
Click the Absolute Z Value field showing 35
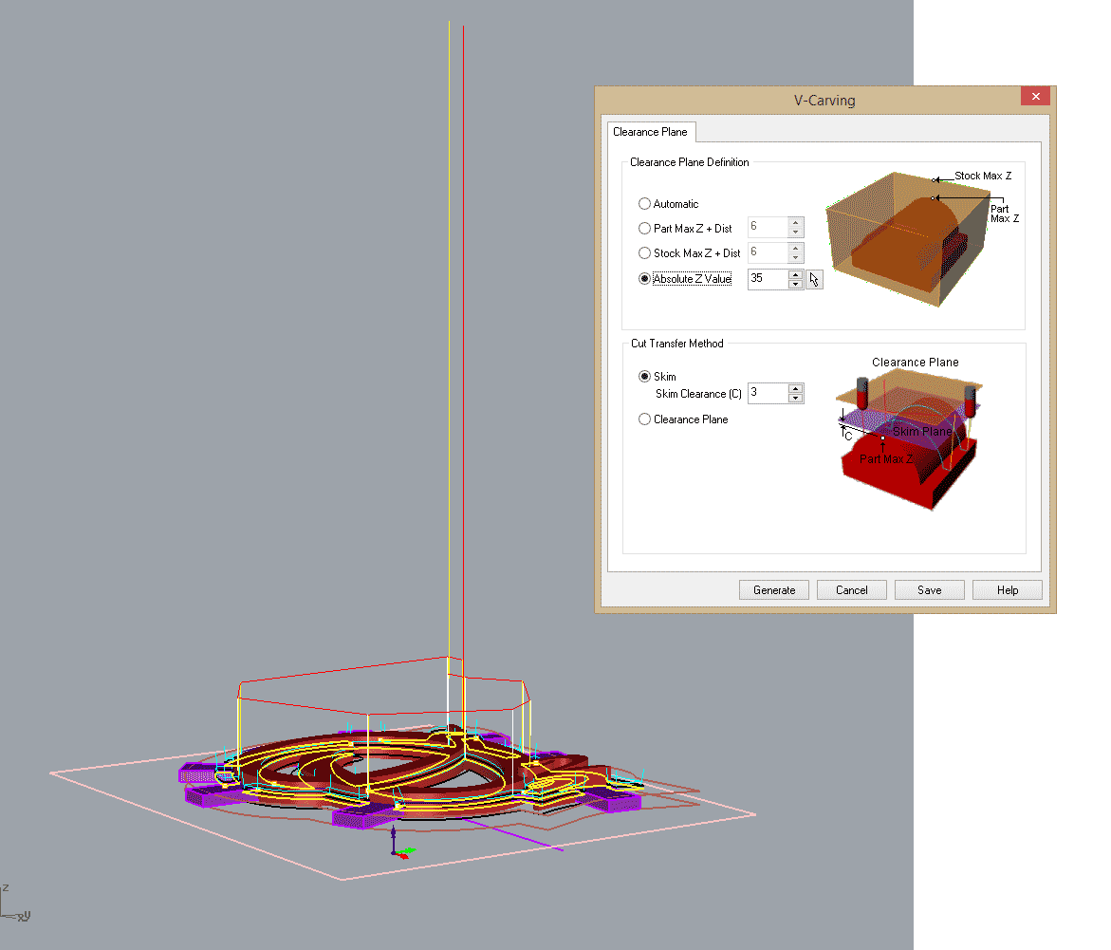coord(767,279)
